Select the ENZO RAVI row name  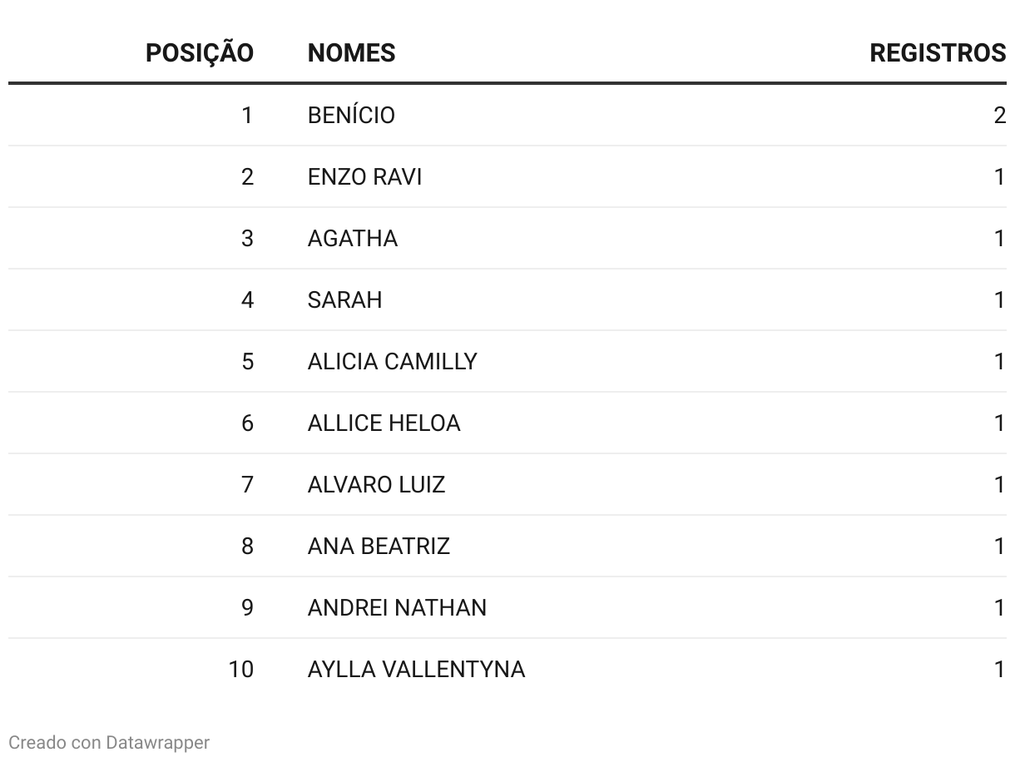pos(364,177)
